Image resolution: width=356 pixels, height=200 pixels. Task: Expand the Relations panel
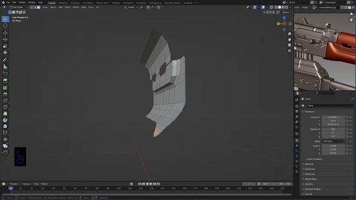point(309,164)
